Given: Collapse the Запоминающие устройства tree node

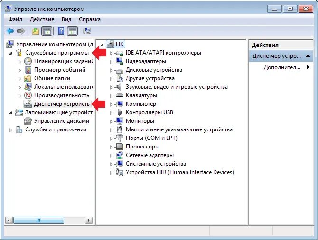Looking at the screenshot, I should pos(10,113).
